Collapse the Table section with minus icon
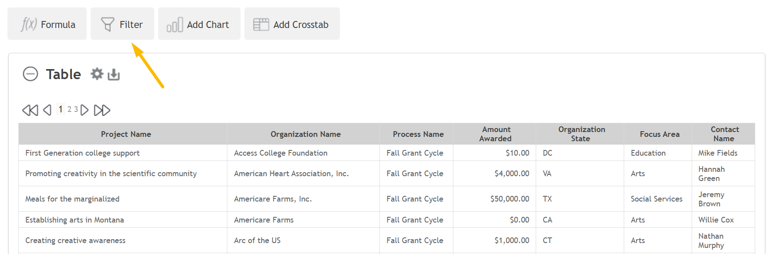The image size is (767, 254). click(x=30, y=74)
